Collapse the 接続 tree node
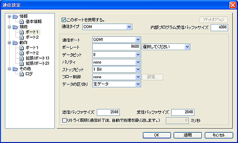The width and height of the screenshot is (238, 143). (x=10, y=27)
